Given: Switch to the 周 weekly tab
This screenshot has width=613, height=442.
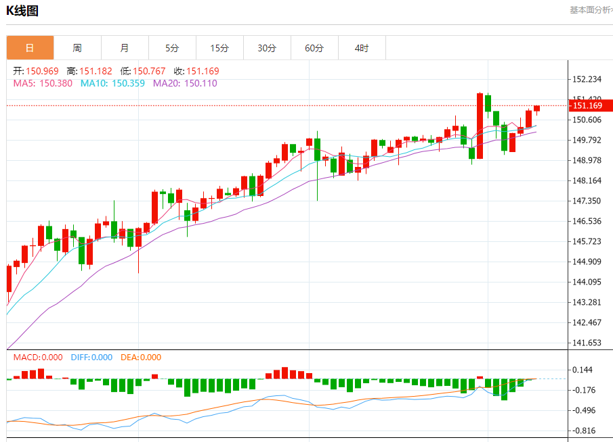Looking at the screenshot, I should tap(77, 47).
